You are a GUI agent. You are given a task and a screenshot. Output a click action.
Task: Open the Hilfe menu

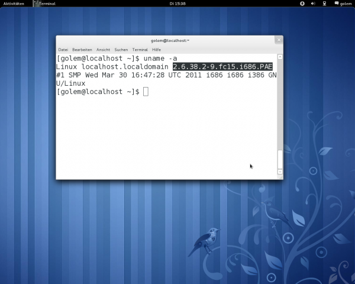(156, 50)
